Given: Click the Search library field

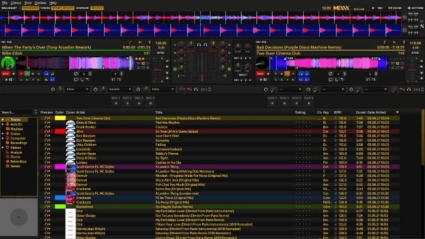Looking at the screenshot, I should click(x=17, y=112).
